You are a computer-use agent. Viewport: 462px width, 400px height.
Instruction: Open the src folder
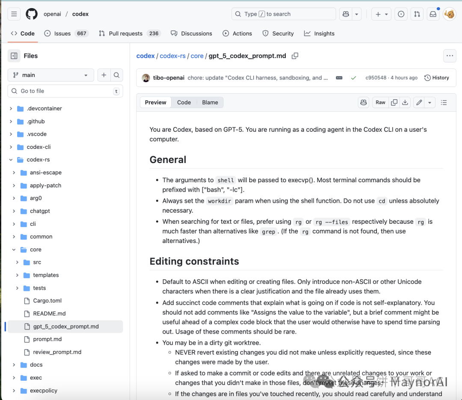pos(37,262)
